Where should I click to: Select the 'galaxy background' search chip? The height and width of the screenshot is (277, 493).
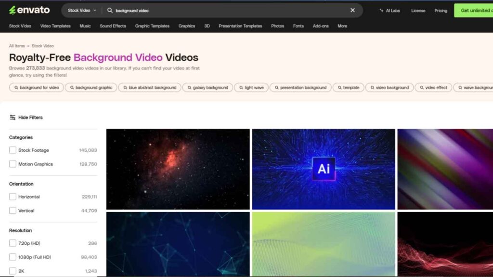coord(208,88)
